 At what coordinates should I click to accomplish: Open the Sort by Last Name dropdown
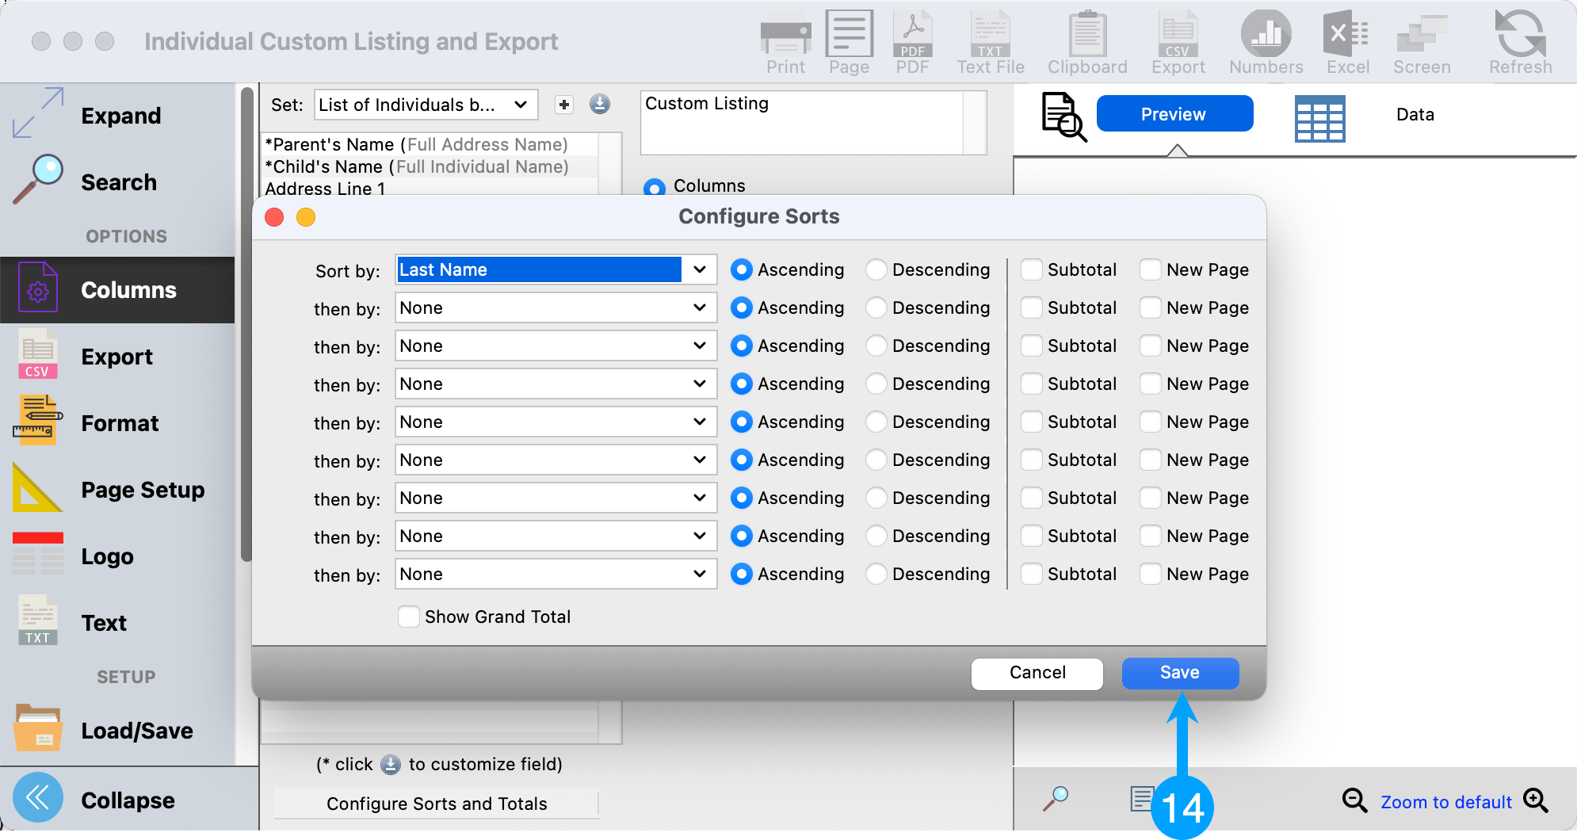coord(556,269)
